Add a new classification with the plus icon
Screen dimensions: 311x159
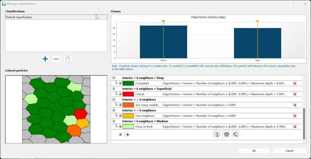pyautogui.click(x=45, y=59)
